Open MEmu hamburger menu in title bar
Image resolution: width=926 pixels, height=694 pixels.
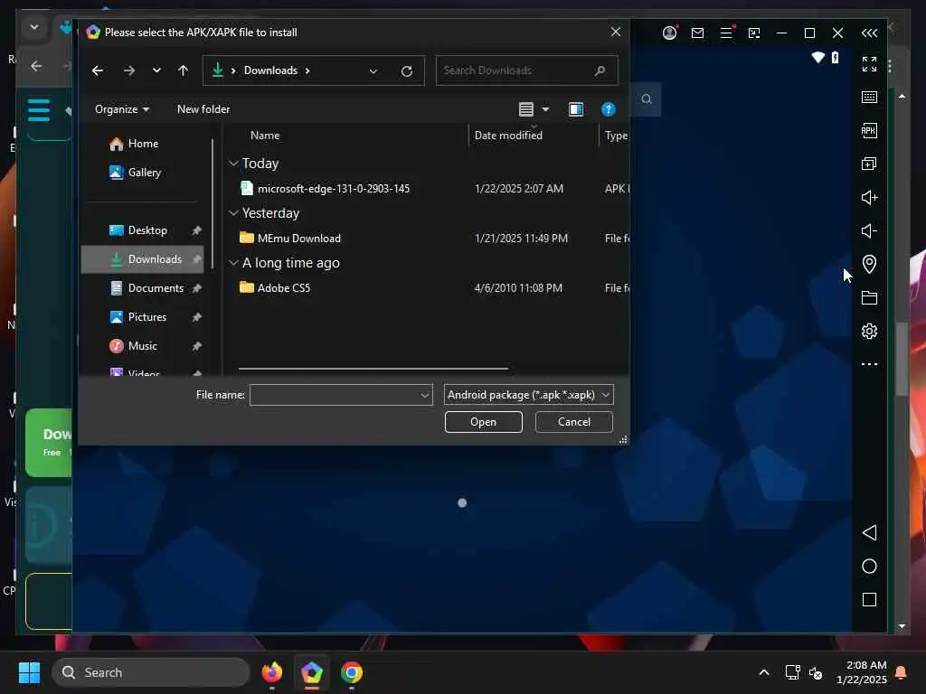(x=726, y=33)
